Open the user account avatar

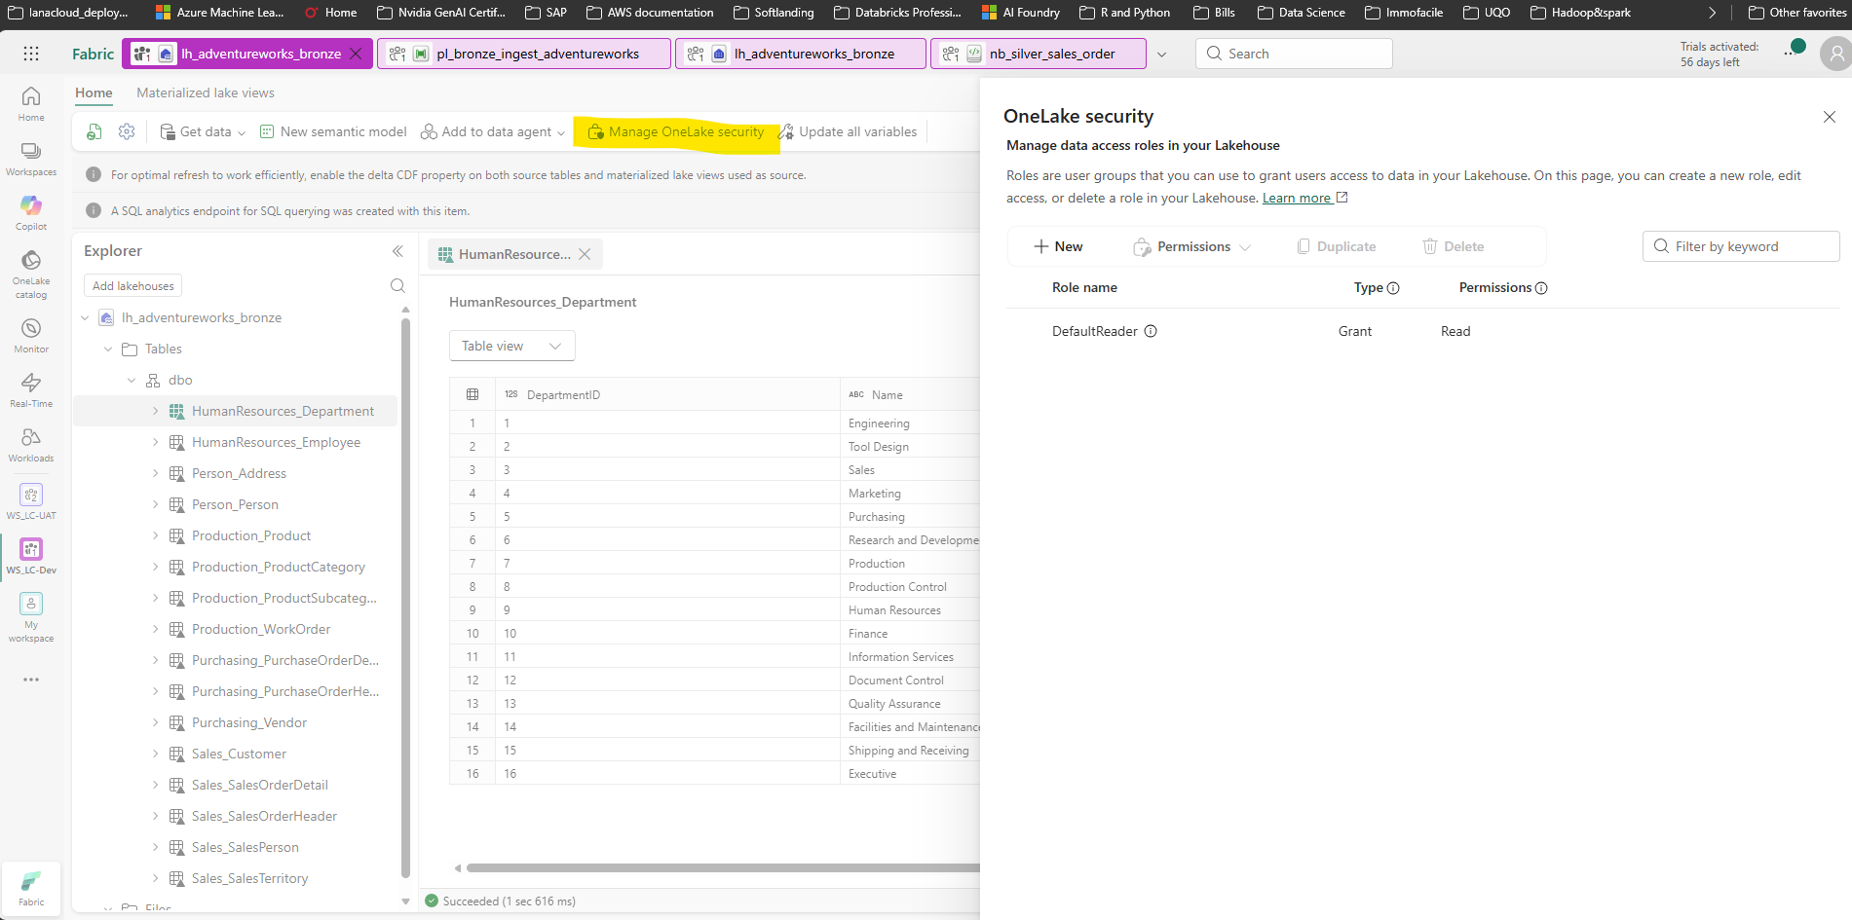tap(1835, 54)
